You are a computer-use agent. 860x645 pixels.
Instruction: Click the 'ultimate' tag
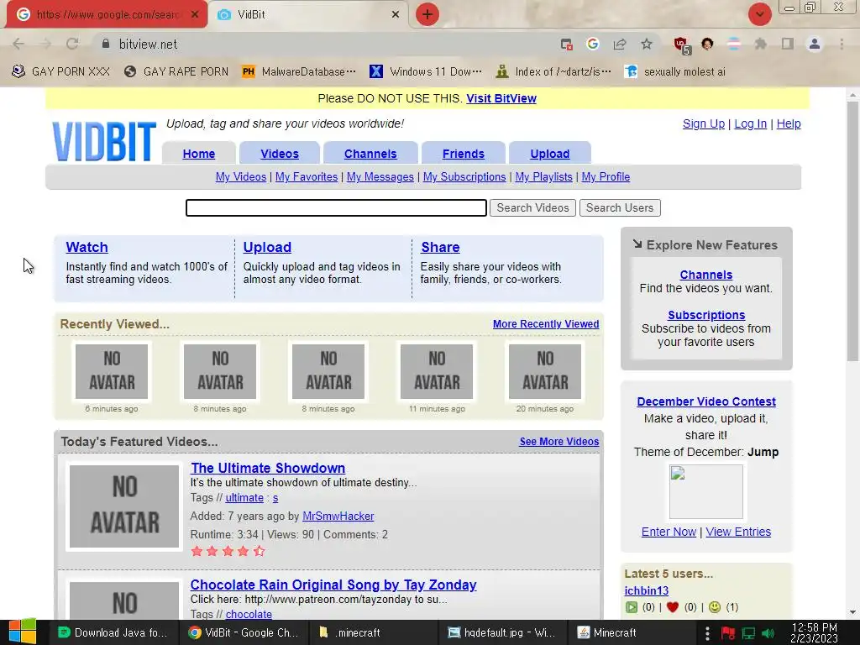point(244,498)
